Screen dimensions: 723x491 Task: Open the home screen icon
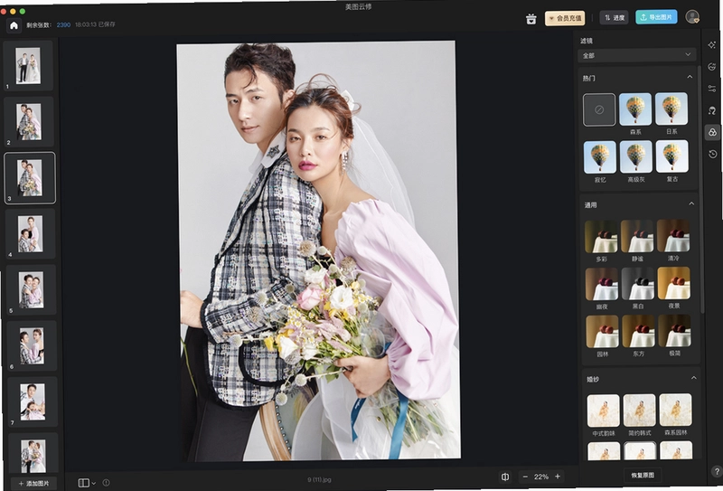point(14,25)
